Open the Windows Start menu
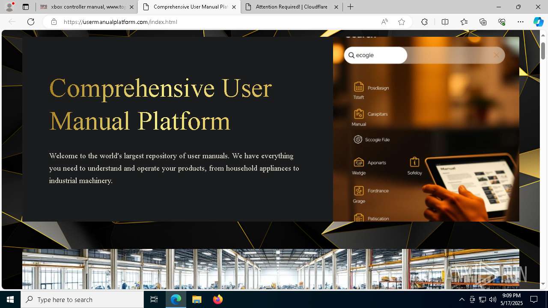 click(10, 299)
